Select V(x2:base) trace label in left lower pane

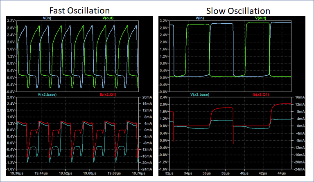[x=48, y=95]
